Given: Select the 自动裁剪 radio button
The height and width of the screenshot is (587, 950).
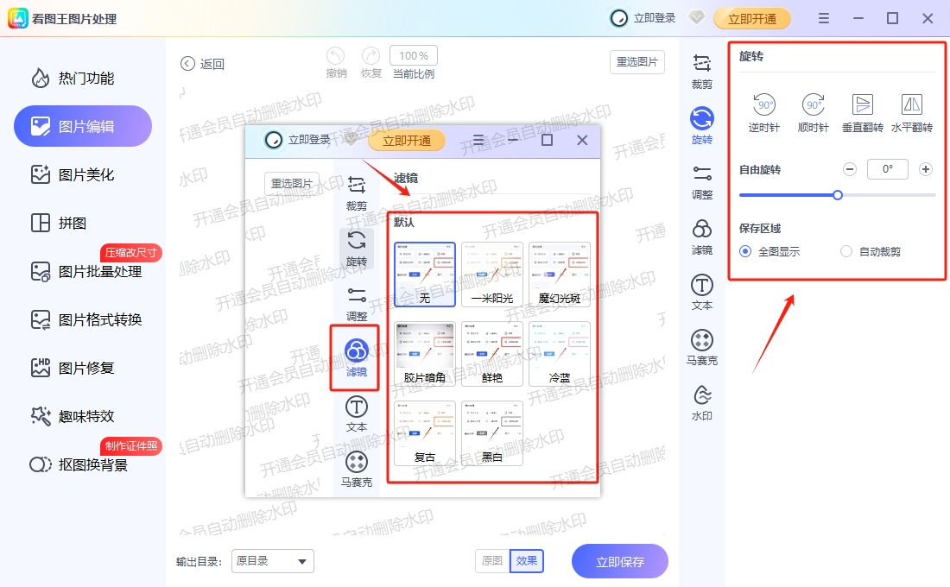Looking at the screenshot, I should tap(846, 251).
